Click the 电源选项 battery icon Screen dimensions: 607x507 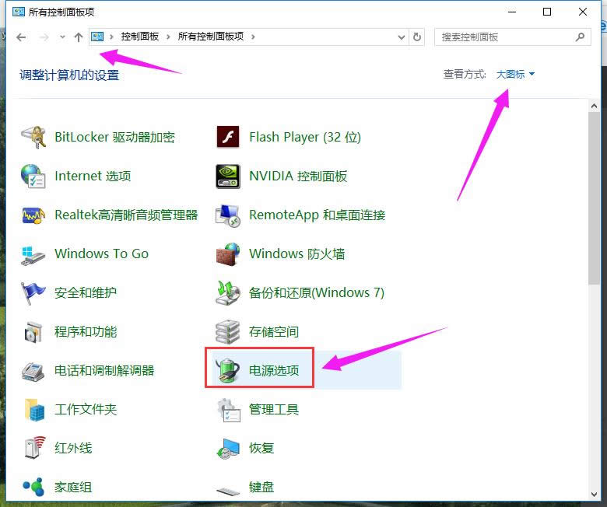click(227, 371)
